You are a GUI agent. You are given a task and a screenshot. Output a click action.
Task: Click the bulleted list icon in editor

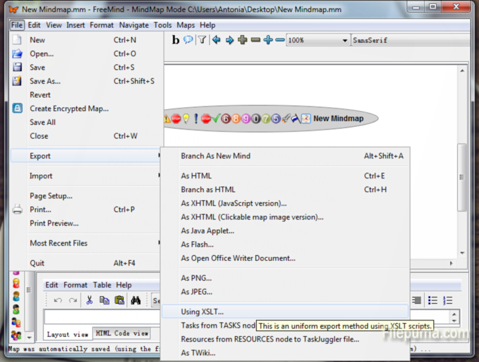(x=433, y=300)
